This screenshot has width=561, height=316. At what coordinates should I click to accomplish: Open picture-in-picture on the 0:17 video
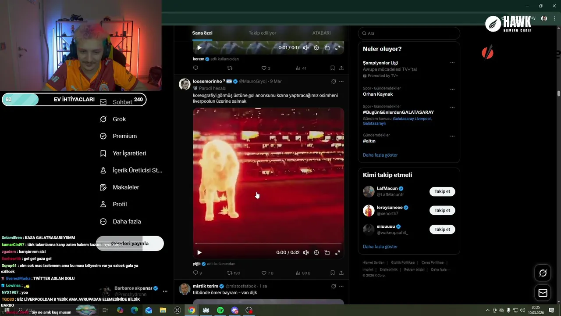[327, 48]
